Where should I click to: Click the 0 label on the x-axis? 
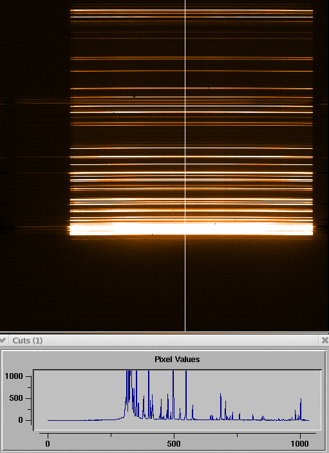pyautogui.click(x=48, y=444)
